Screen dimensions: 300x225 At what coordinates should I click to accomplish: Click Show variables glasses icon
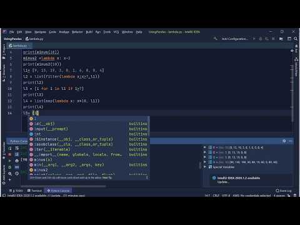click(x=17, y=167)
